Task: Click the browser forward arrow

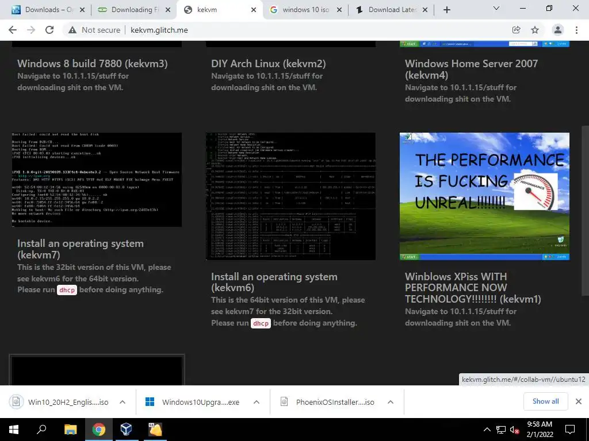Action: click(31, 30)
